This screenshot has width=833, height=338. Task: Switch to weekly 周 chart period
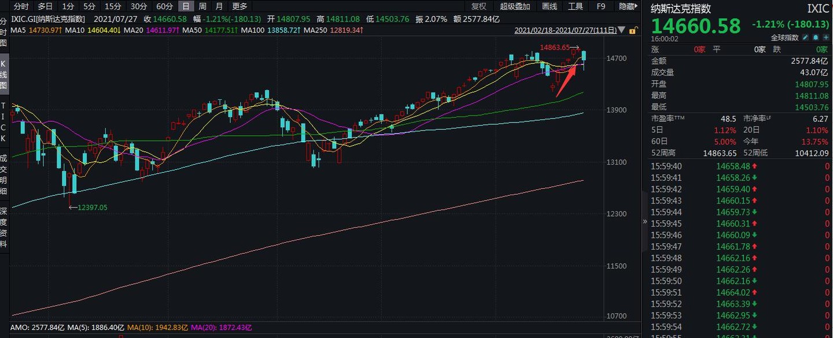[x=202, y=6]
